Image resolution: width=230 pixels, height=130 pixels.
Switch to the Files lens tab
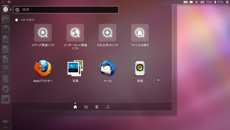point(97,107)
